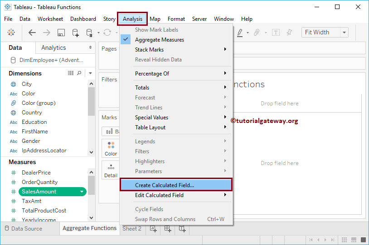The width and height of the screenshot is (369, 245).
Task: Click the Tableau start page logo icon
Action: tap(11, 33)
